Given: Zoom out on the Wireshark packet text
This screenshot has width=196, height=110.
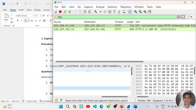Looking at the screenshot, I should pyautogui.click(x=140, y=12).
